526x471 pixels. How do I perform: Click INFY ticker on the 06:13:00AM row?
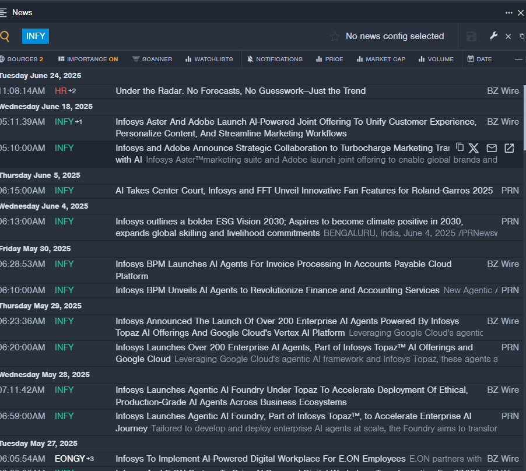64,222
